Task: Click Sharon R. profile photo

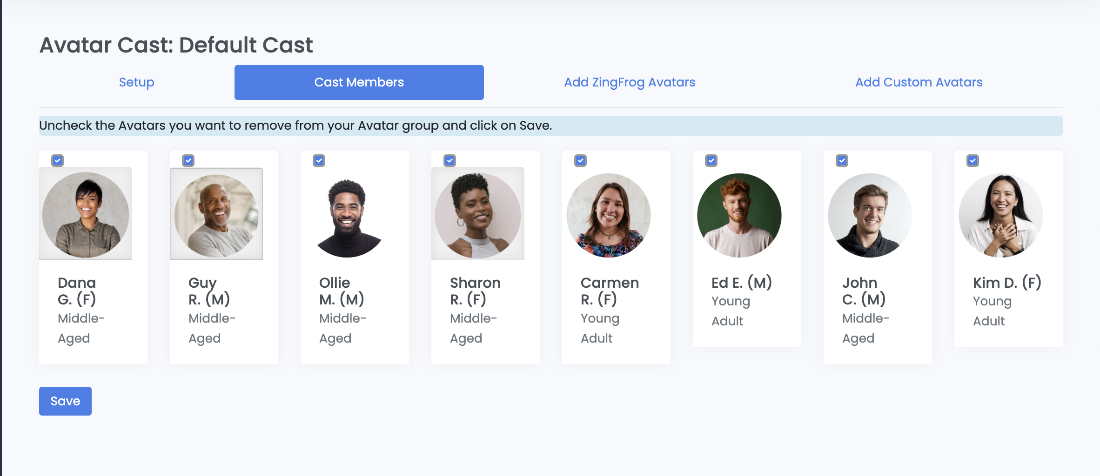Action: pyautogui.click(x=478, y=214)
